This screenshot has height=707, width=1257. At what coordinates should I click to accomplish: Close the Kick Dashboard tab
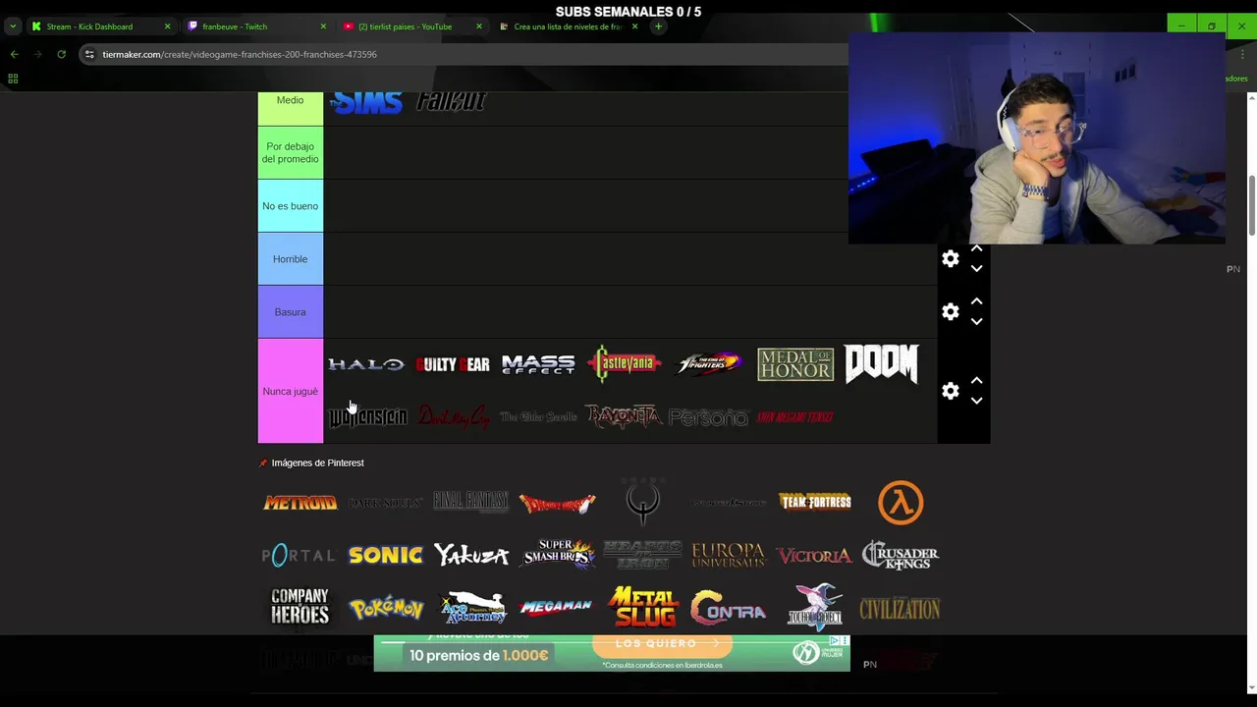[x=167, y=27]
